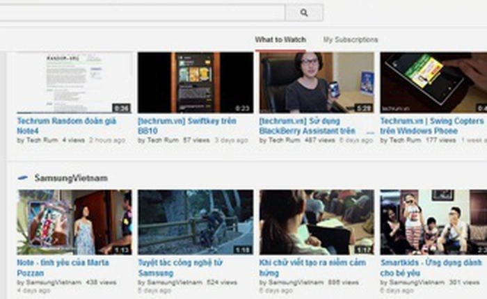Focus the YouTube search input field

pos(141,13)
